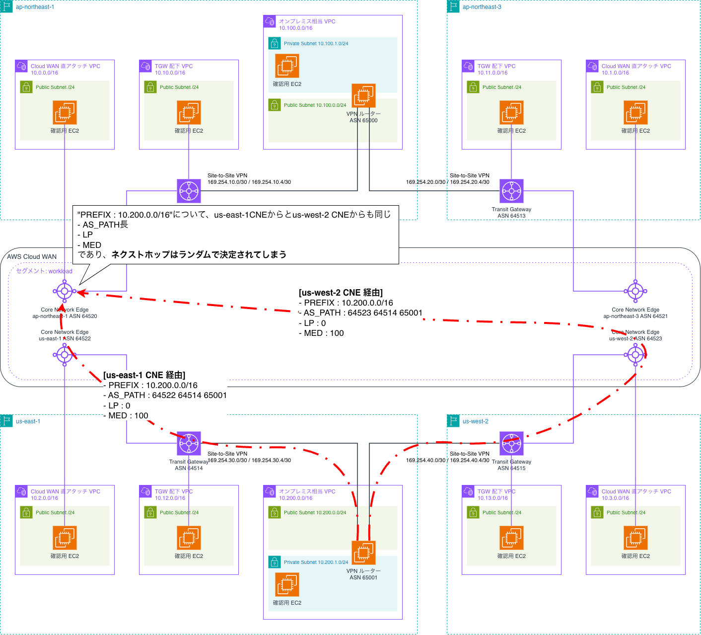The width and height of the screenshot is (701, 635).
Task: Click the VPC cloud icon for VPC 10.3.0.0/16
Action: point(592,491)
